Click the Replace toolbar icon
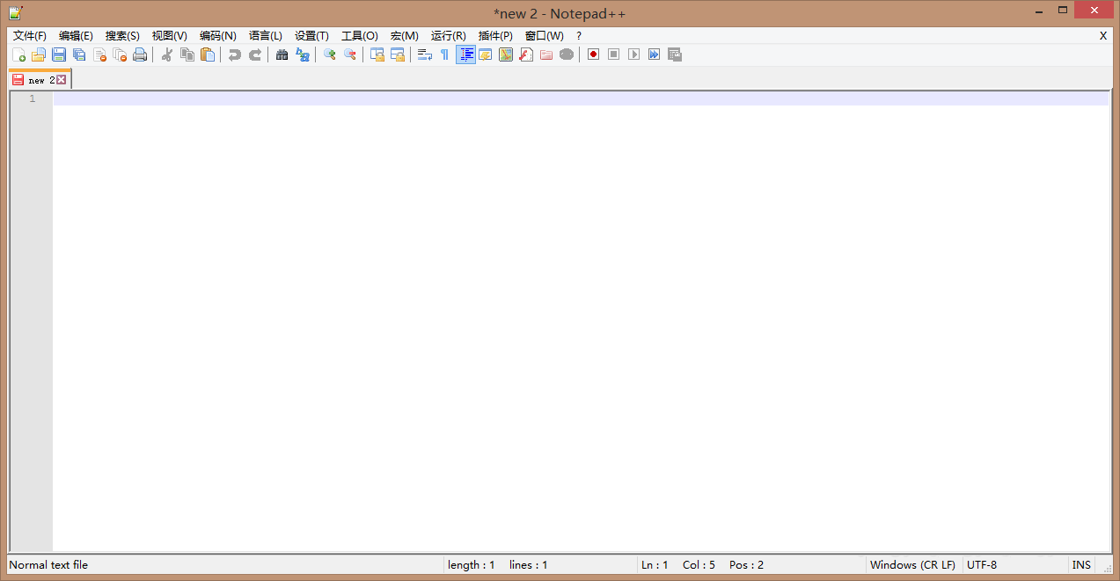 click(x=303, y=54)
